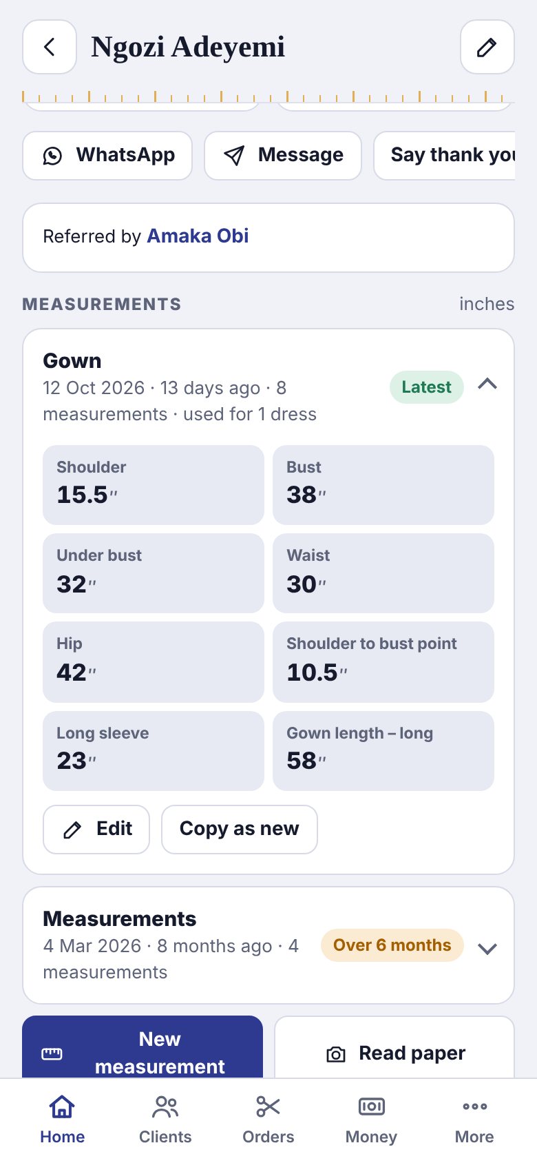Image resolution: width=537 pixels, height=1163 pixels.
Task: Collapse the Gown measurement card
Action: pos(487,384)
